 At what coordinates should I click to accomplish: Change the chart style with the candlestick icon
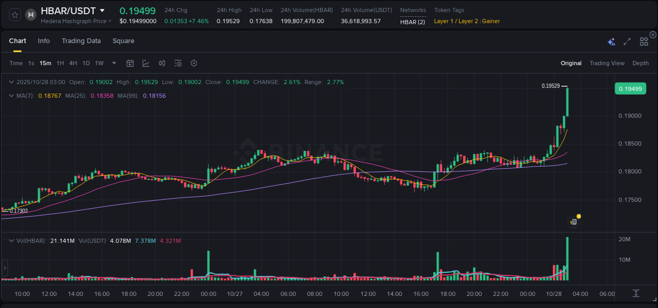tap(162, 63)
